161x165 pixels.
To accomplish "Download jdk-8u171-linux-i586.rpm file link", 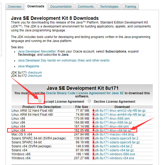I will (112, 119).
